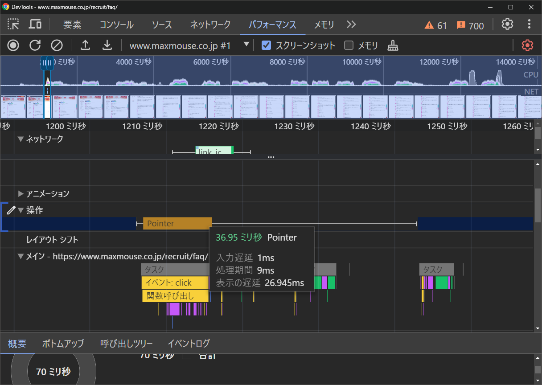Screen dimensions: 542x385
Task: Clear the recording with the clear icon
Action: click(x=57, y=45)
